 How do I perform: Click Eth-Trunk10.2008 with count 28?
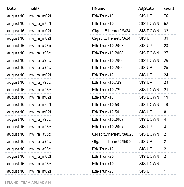click(x=108, y=46)
